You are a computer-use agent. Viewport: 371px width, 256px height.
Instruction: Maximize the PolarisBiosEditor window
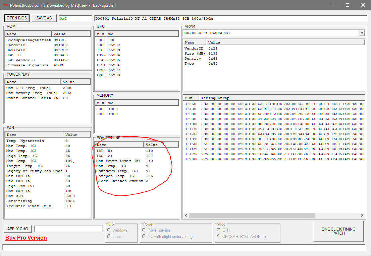(348, 5)
